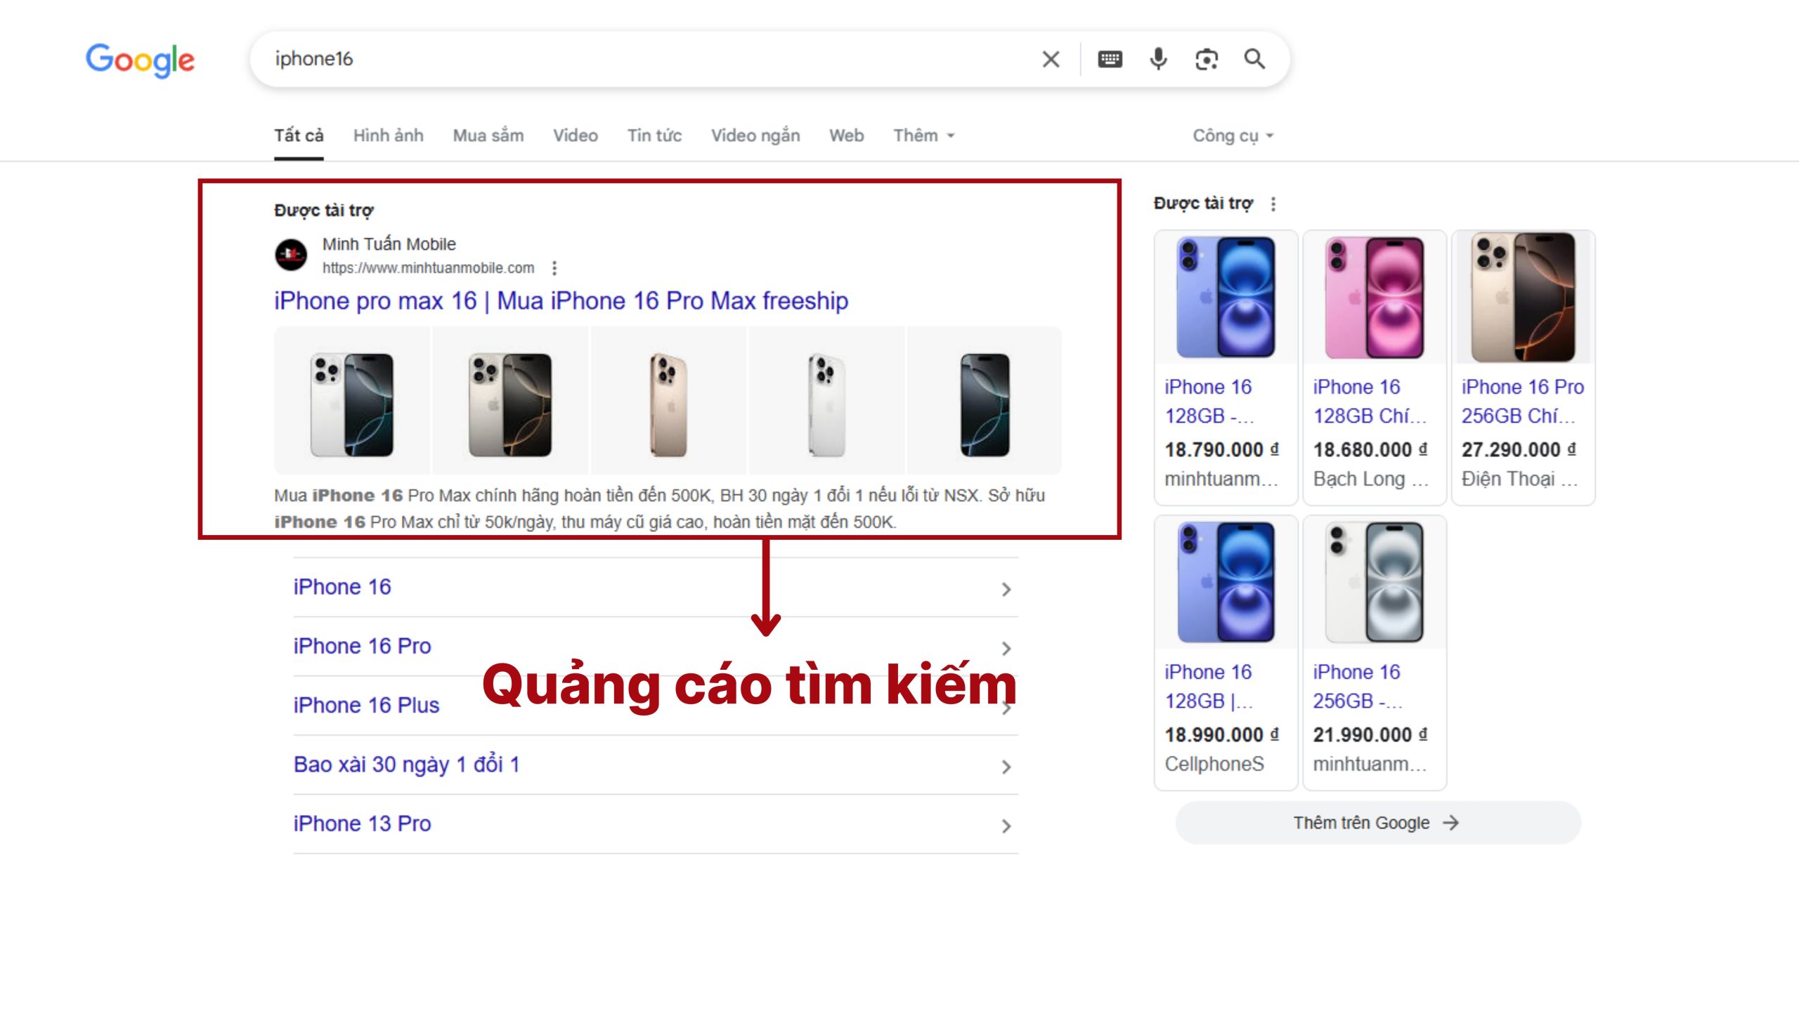This screenshot has height=1011, width=1799.
Task: Start voice search with microphone icon
Action: [1158, 59]
